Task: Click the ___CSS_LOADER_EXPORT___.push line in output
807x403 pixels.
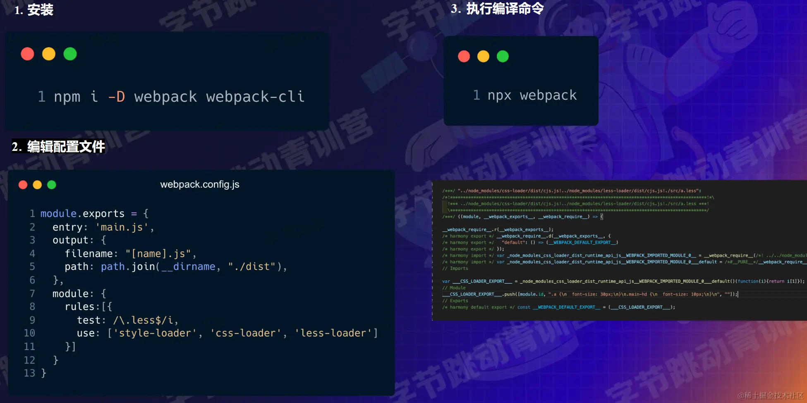Action: coord(590,294)
